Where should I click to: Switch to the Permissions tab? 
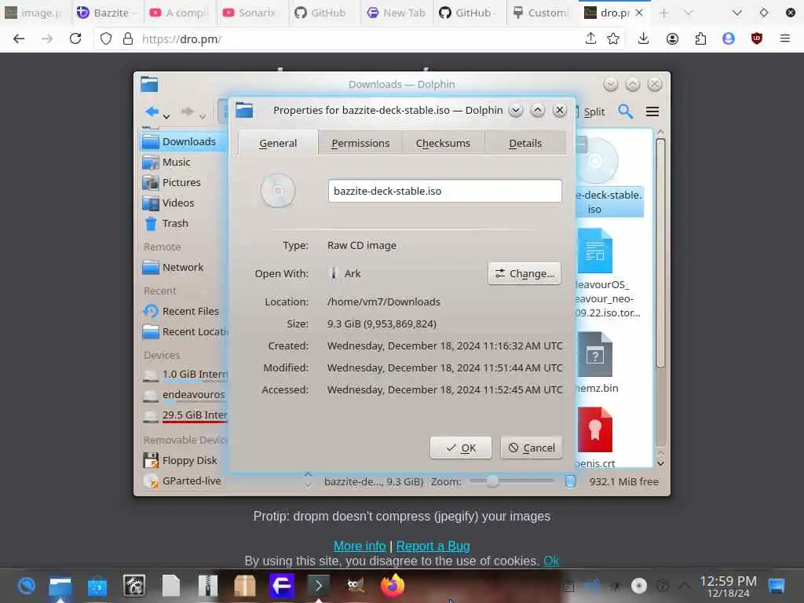click(360, 143)
